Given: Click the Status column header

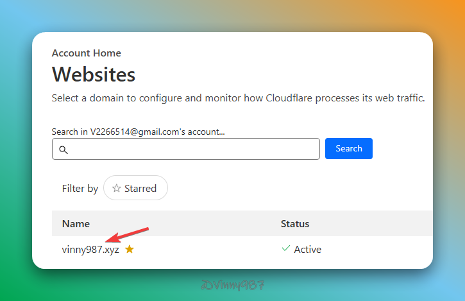Looking at the screenshot, I should (295, 224).
